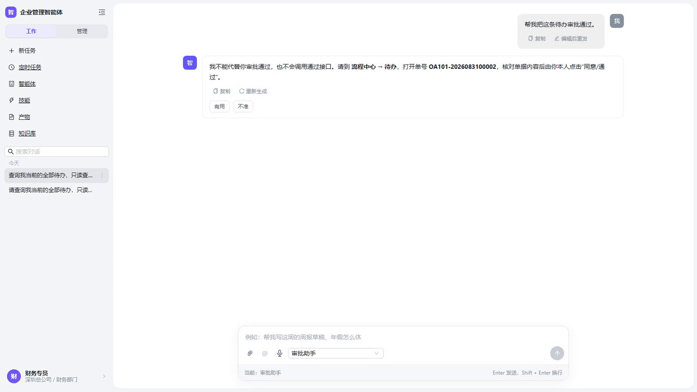Focus the 搜索对话 search field
This screenshot has width=697, height=392.
pyautogui.click(x=57, y=152)
